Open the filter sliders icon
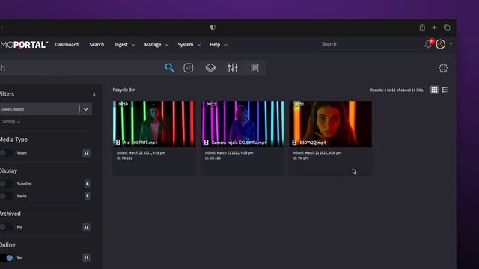This screenshot has width=479, height=269. click(233, 68)
